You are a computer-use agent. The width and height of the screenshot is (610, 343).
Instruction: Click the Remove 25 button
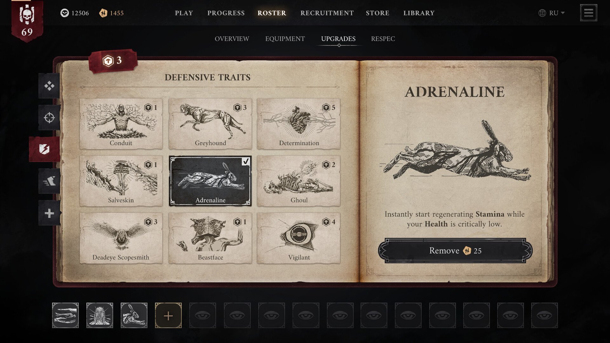pos(455,251)
